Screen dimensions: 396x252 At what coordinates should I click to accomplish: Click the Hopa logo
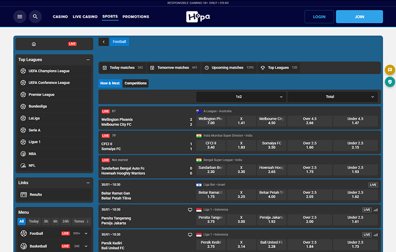point(198,17)
